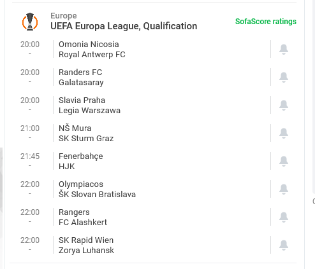Open FC Alashkert team name
This screenshot has width=315, height=269.
[x=83, y=223]
